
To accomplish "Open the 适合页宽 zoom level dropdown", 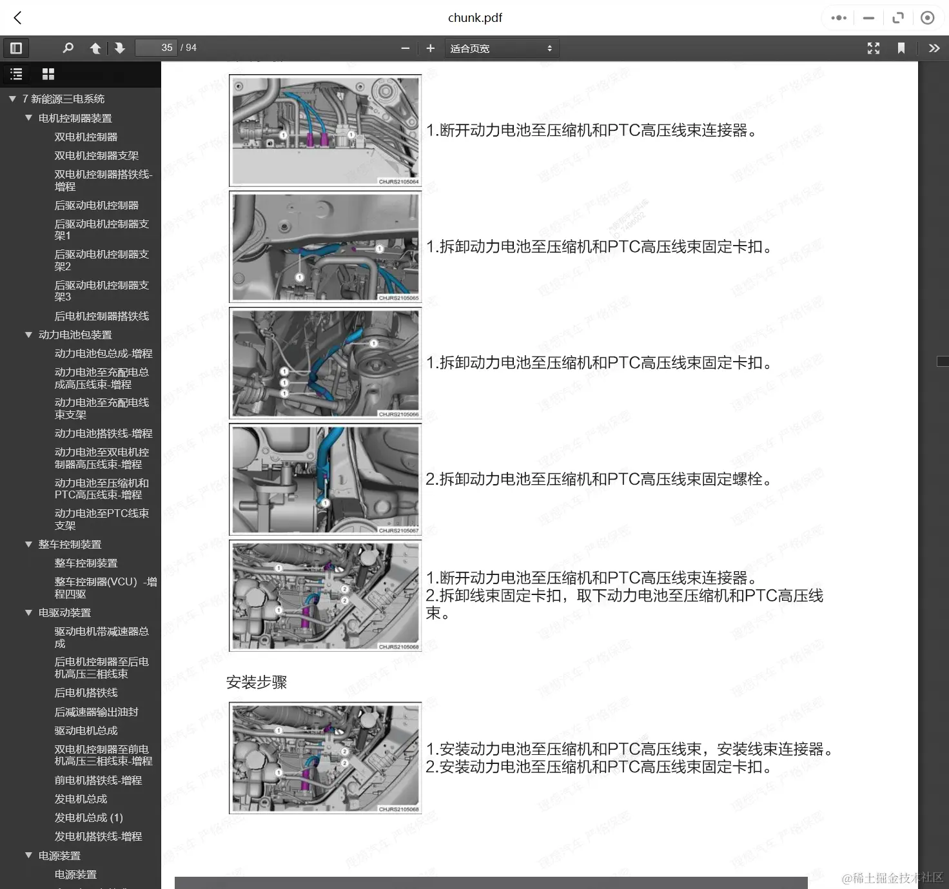I will [502, 48].
